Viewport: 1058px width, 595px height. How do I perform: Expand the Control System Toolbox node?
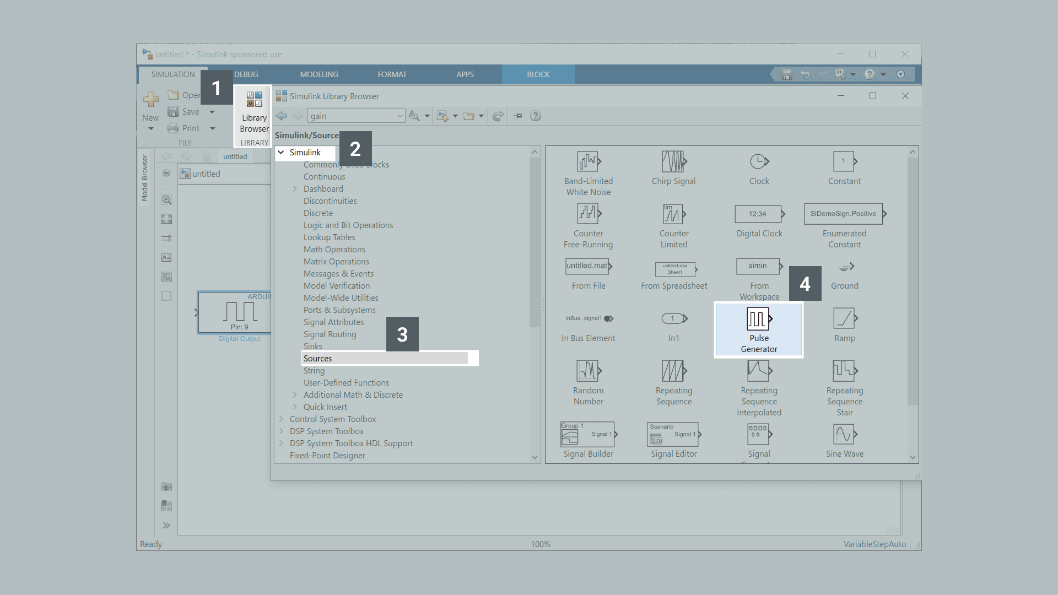[281, 419]
